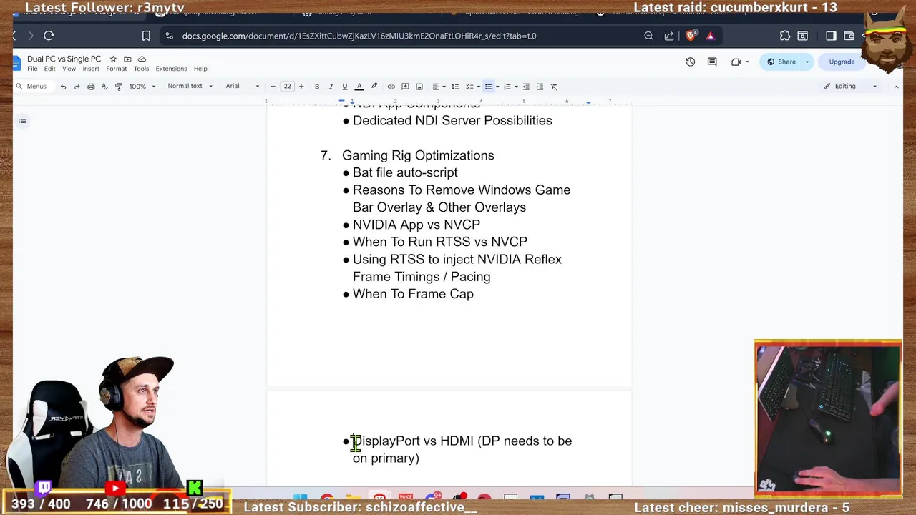The width and height of the screenshot is (916, 515).
Task: Open the Arial font dropdown
Action: (243, 87)
